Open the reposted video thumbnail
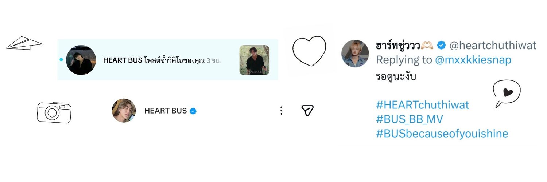547x182 pixels. (255, 60)
